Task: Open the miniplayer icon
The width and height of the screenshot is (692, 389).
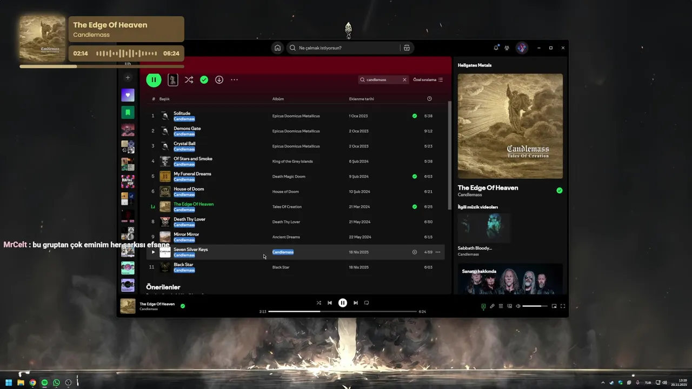Action: pos(554,306)
